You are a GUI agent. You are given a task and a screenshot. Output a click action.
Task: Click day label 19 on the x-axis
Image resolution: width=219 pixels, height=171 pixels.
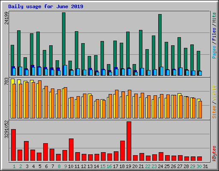pyautogui.click(x=128, y=166)
